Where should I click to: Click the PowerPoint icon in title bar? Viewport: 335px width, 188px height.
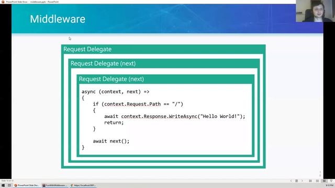(x=3, y=2)
